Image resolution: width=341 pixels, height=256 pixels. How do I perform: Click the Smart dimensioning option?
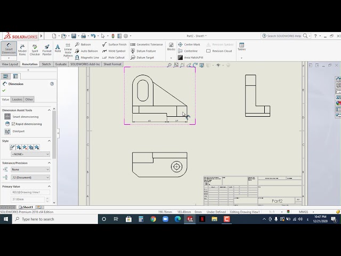21,117
